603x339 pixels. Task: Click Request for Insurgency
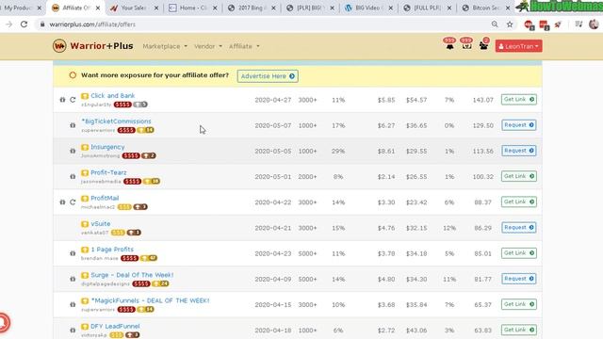(519, 151)
